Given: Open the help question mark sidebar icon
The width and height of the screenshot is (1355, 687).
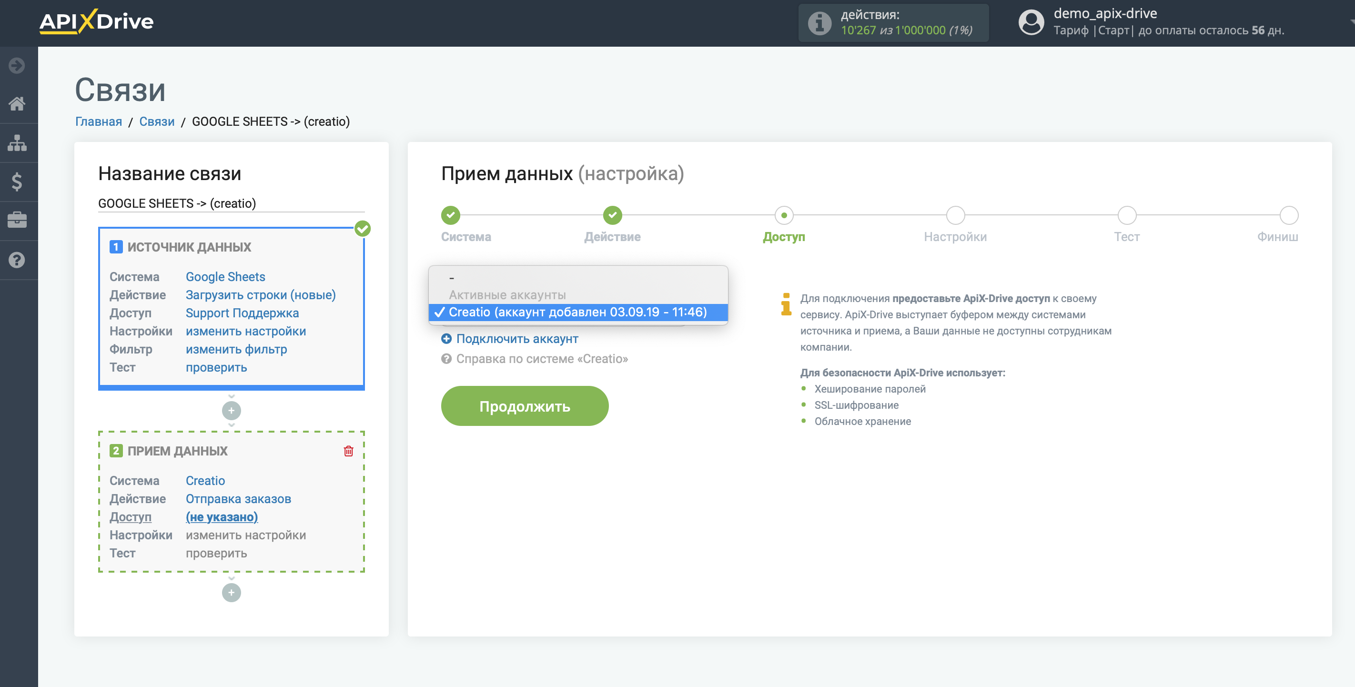Looking at the screenshot, I should tap(17, 260).
